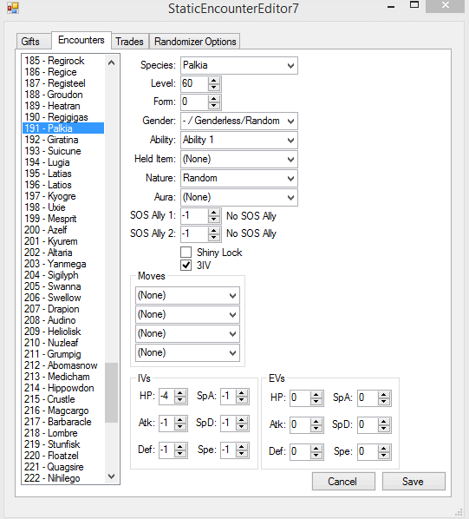469x519 pixels.
Task: Select 222 - Nihilego in the list
Action: pyautogui.click(x=63, y=478)
